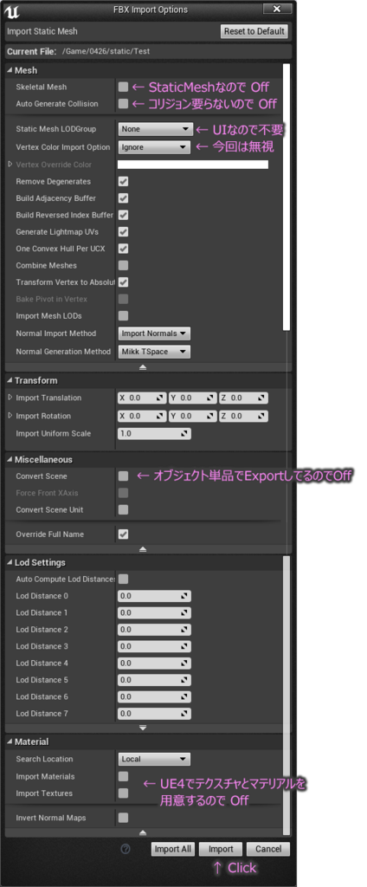This screenshot has width=367, height=887.
Task: Collapse the Mesh section arrow
Action: 10,71
